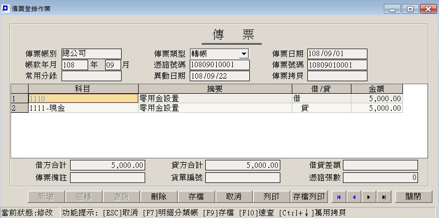Click the 借方合計 total field

[x=108, y=165]
